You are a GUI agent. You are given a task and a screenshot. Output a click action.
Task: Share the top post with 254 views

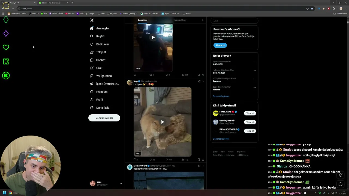203,75
